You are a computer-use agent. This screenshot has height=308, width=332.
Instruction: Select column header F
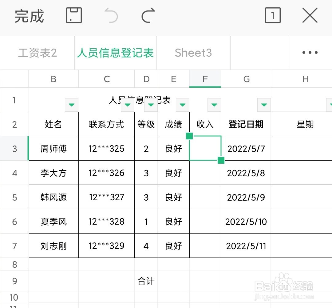coord(205,79)
